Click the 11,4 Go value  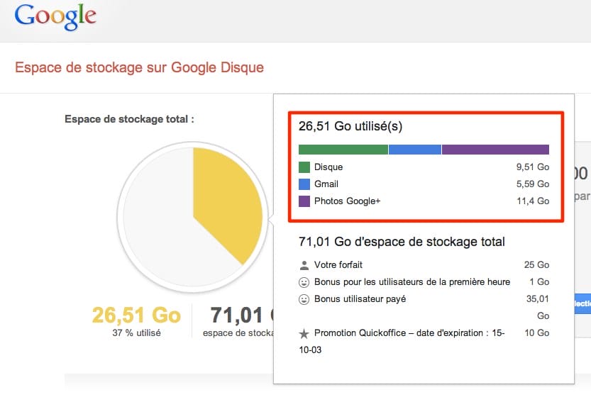click(533, 201)
